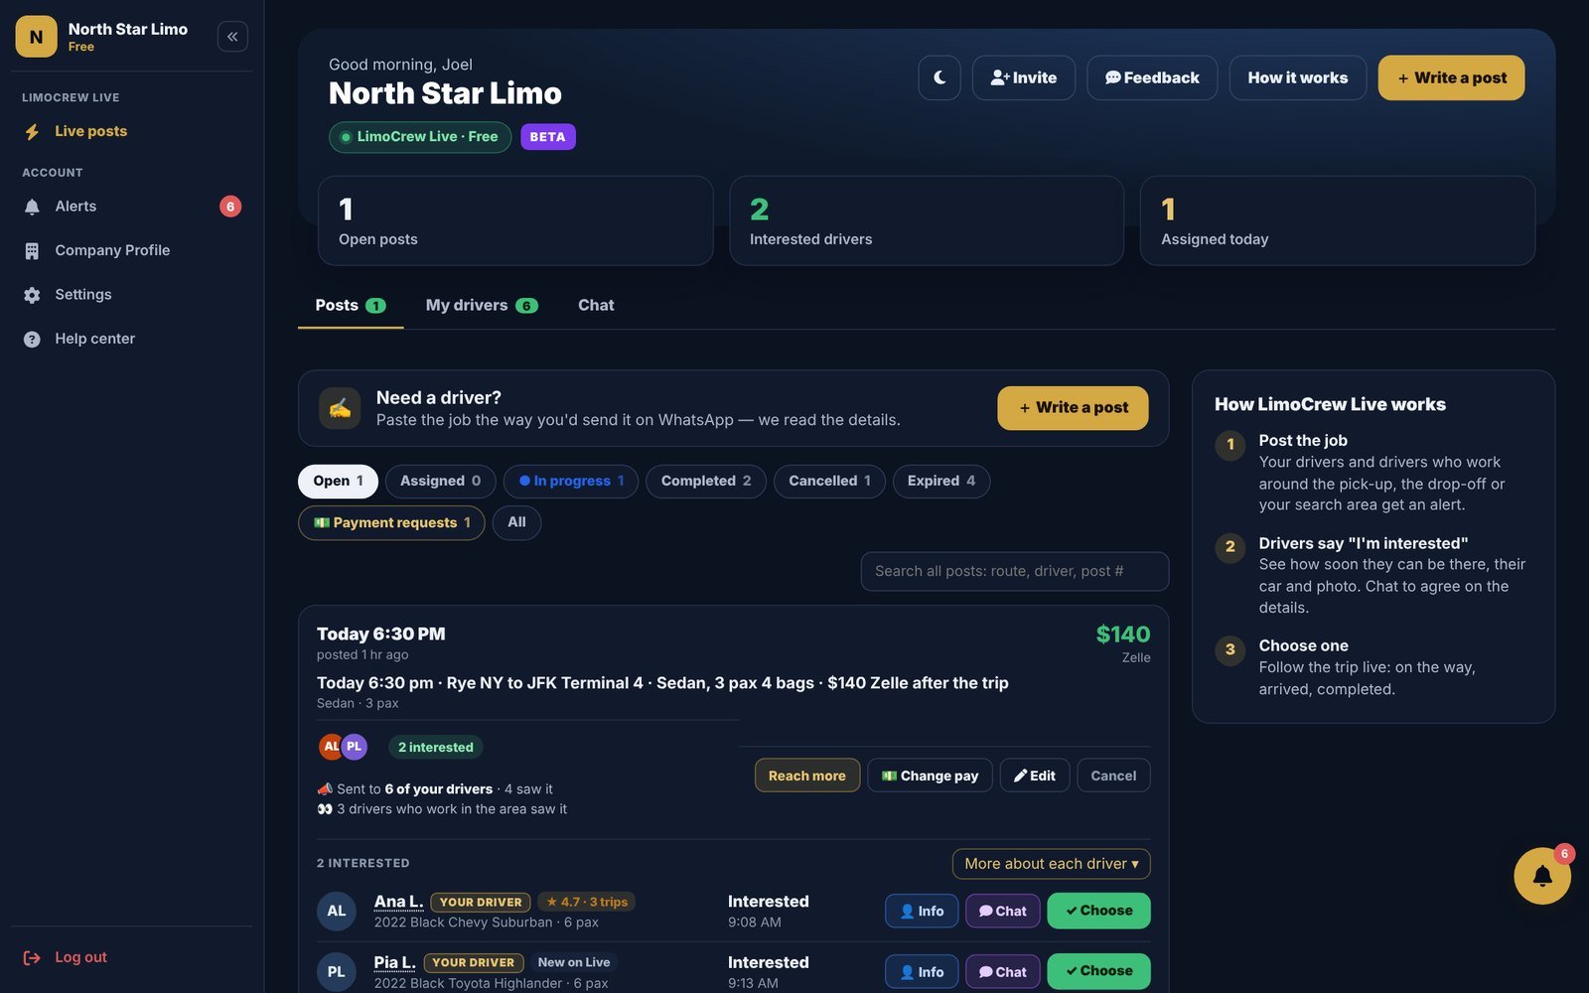1589x993 pixels.
Task: Click Reach more on the post
Action: pos(807,776)
